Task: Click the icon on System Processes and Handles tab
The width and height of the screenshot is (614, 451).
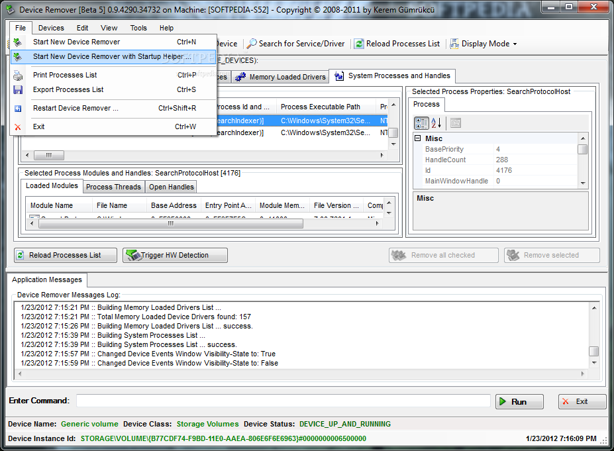Action: (339, 75)
